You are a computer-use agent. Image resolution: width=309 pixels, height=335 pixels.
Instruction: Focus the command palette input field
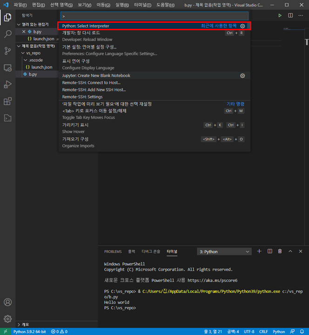154,16
